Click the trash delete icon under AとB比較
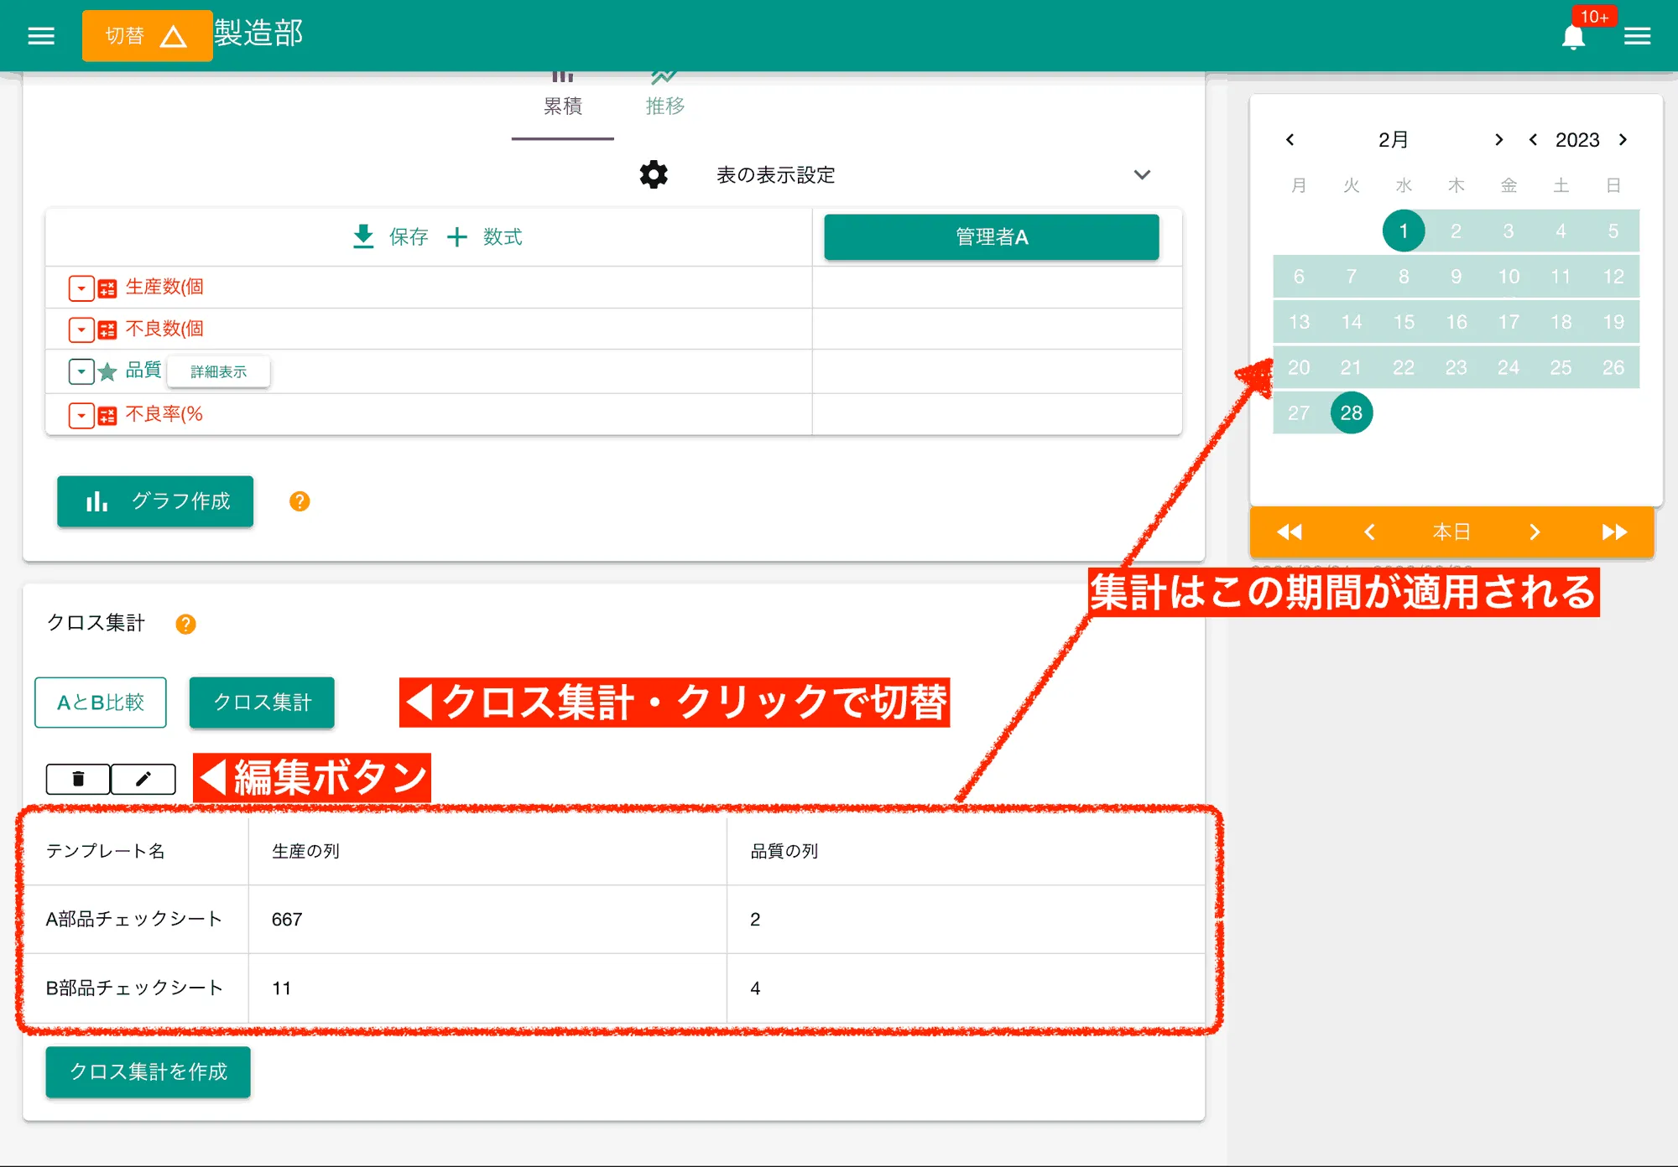Screen dimensions: 1678x1167 pyautogui.click(x=76, y=779)
